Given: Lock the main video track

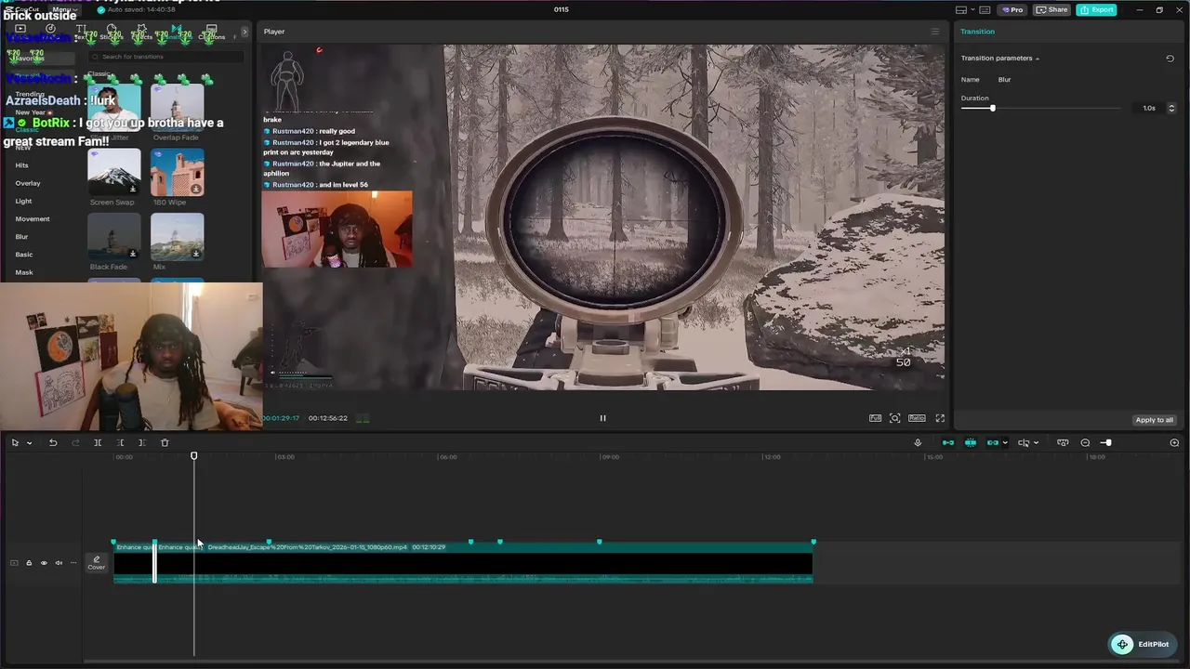Looking at the screenshot, I should coord(29,563).
